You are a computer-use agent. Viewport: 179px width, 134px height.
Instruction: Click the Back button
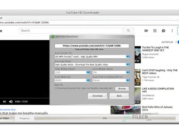119,96
